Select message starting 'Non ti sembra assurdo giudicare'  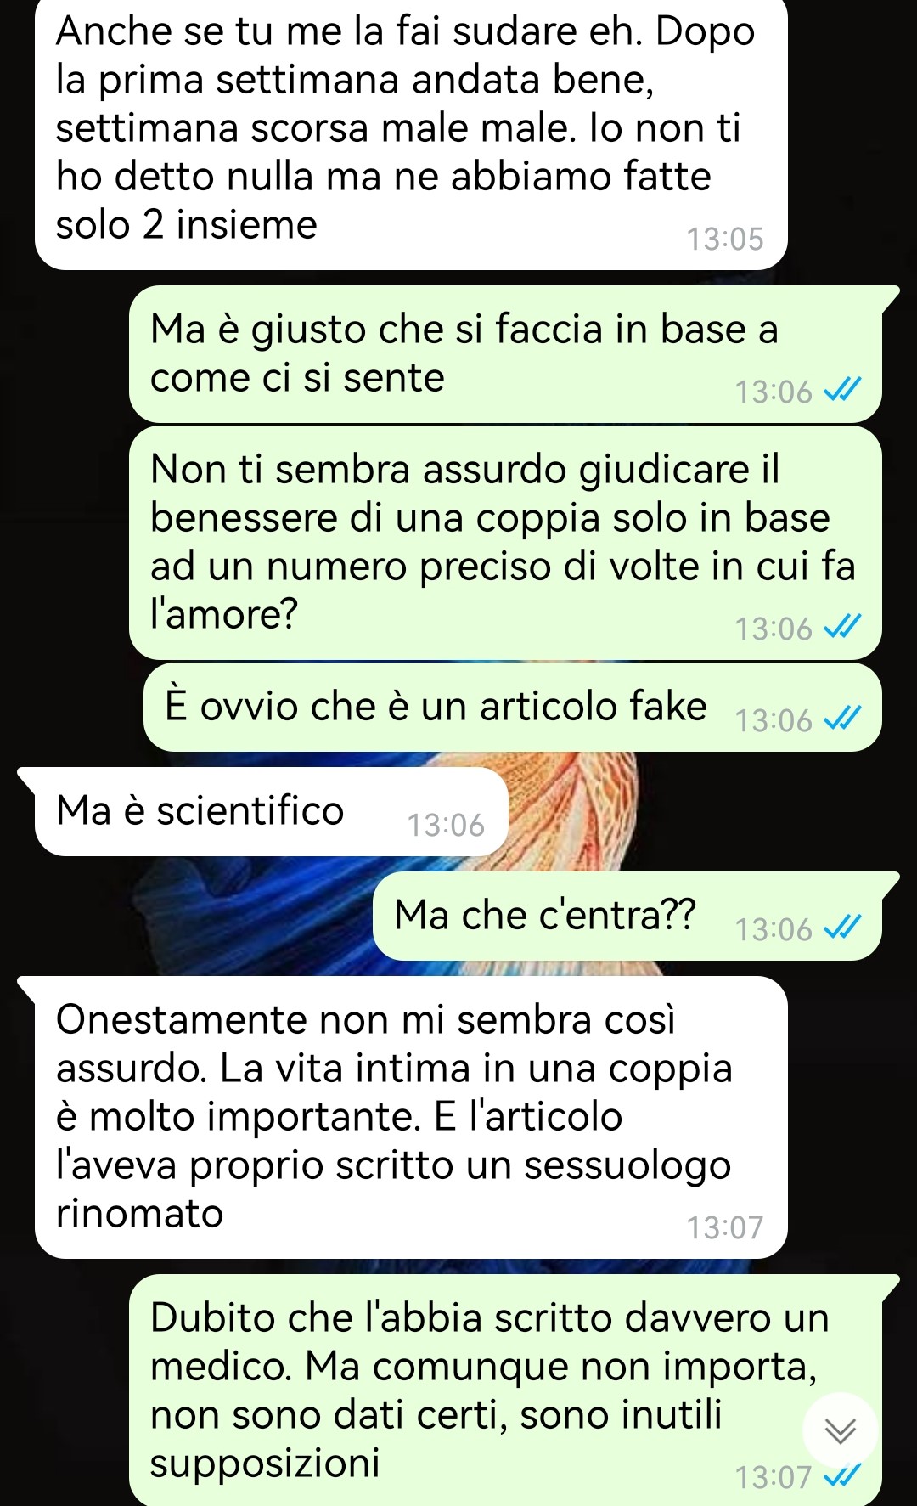(505, 543)
